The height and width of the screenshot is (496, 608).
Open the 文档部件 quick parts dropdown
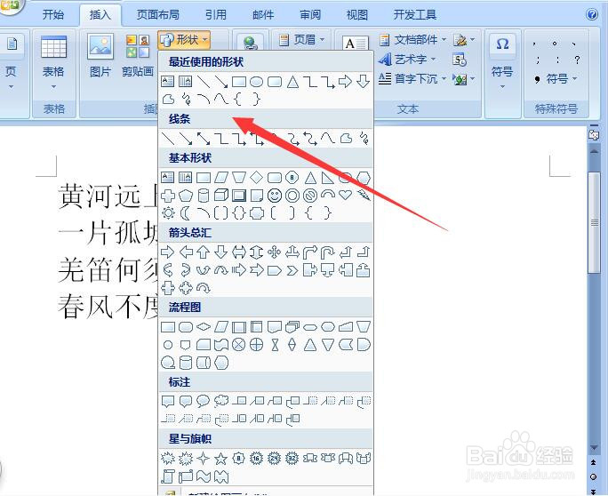pos(412,40)
